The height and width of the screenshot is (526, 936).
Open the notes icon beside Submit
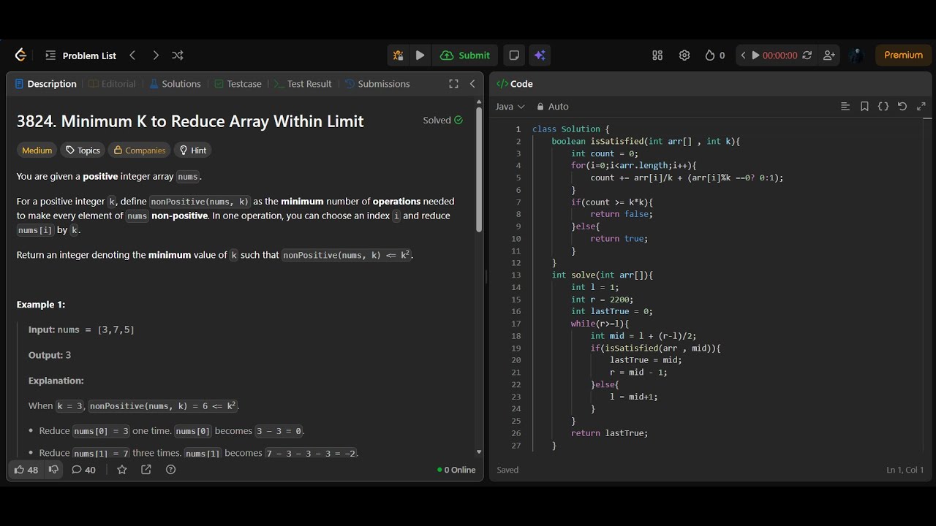[514, 55]
